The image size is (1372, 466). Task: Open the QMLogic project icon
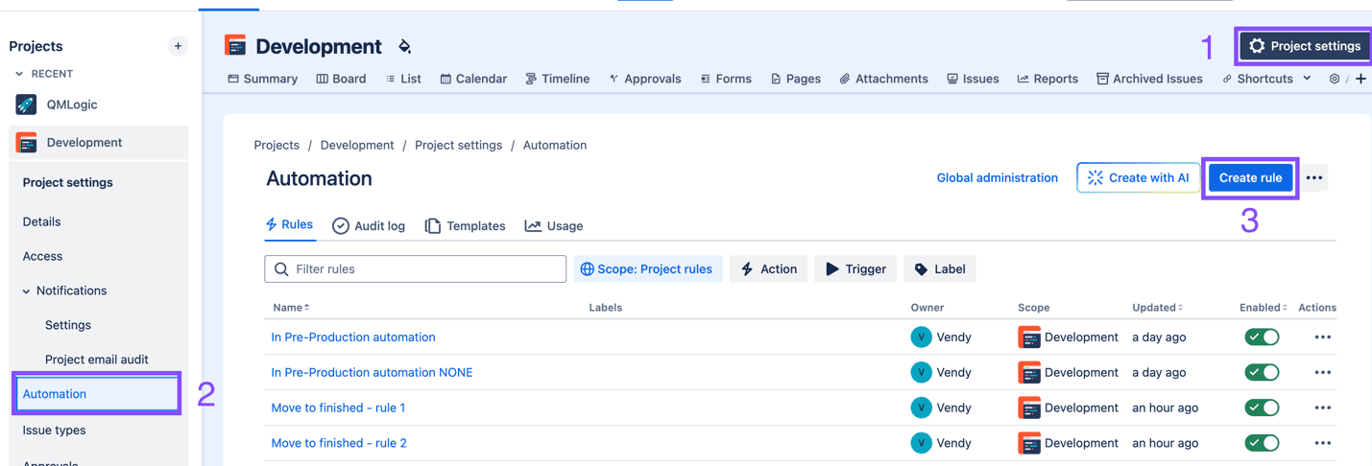(x=26, y=105)
